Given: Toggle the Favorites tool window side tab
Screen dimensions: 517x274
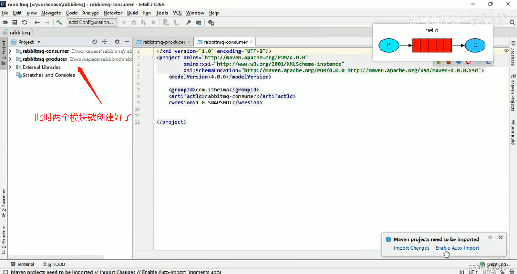Looking at the screenshot, I should pyautogui.click(x=4, y=202).
